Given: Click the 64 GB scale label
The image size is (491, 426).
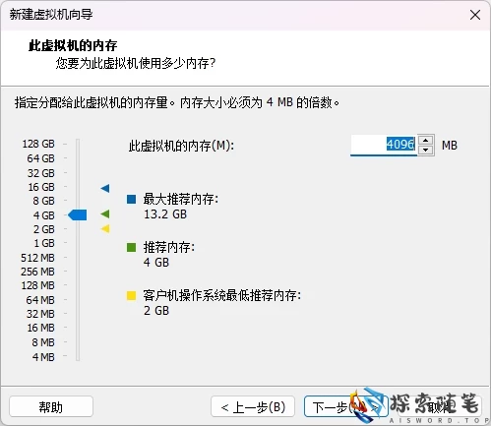Looking at the screenshot, I should click(40, 158).
